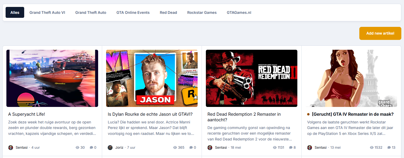
Task: Click excerpt starting Zoek deze week
Action: (x=52, y=128)
